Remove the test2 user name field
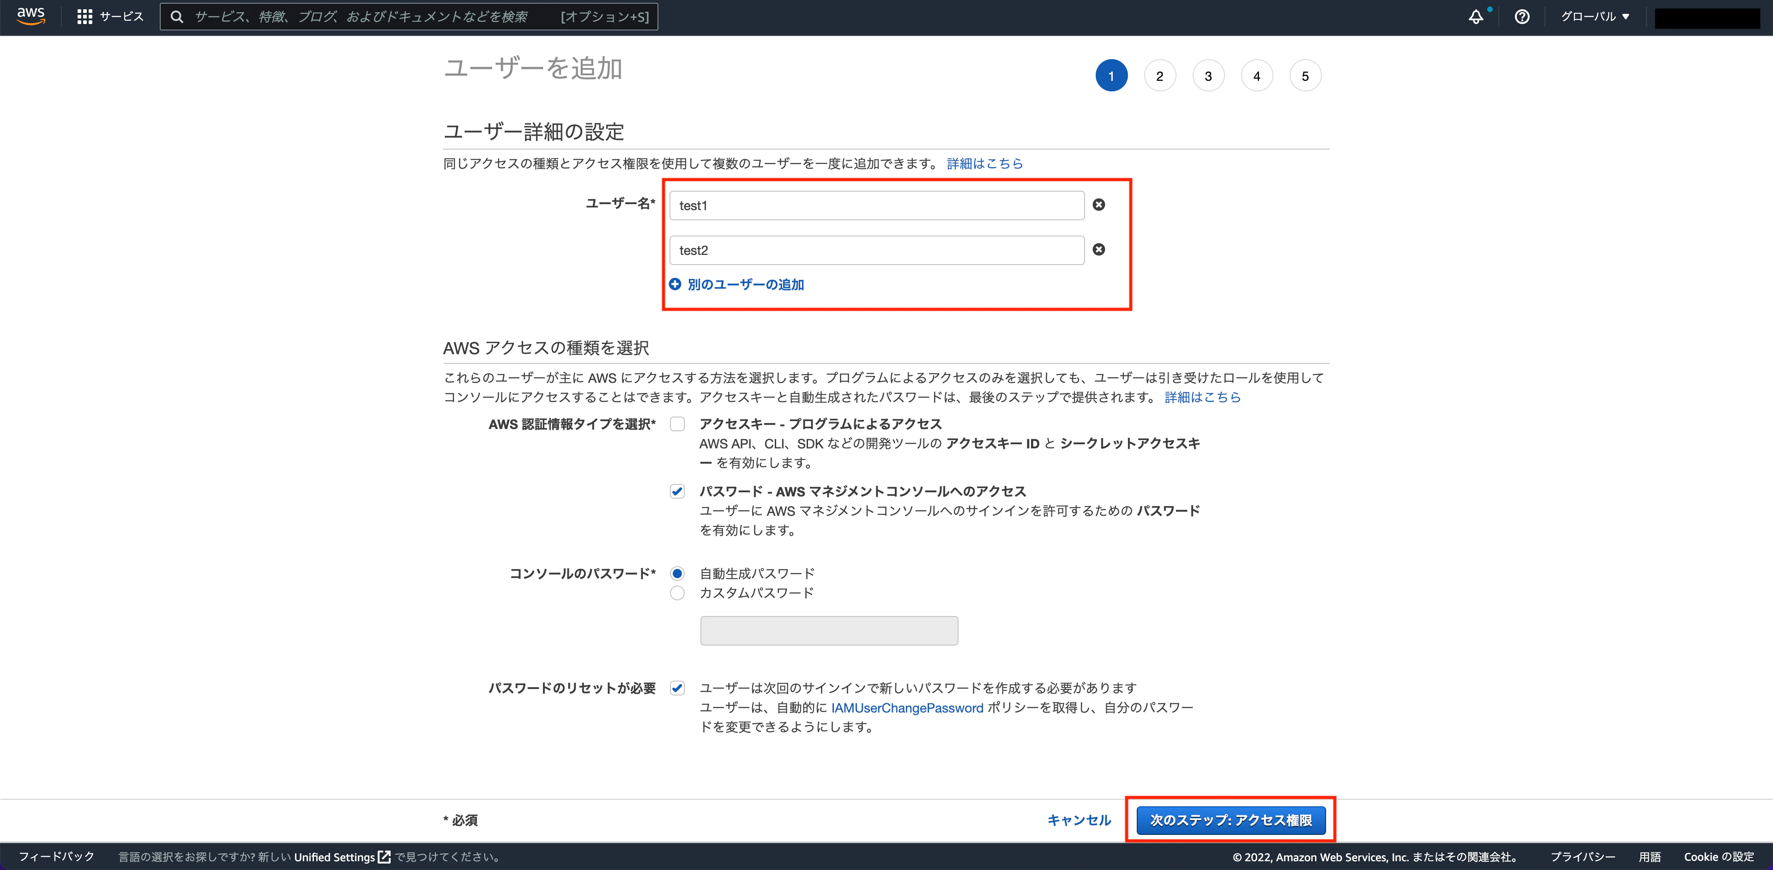Screen dimensions: 1773x870 pyautogui.click(x=1098, y=249)
